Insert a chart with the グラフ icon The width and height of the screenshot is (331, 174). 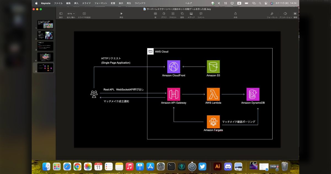[164, 13]
